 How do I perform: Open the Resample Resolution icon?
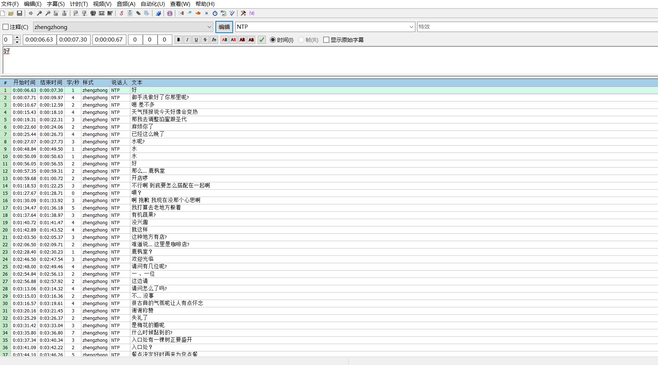tap(207, 13)
